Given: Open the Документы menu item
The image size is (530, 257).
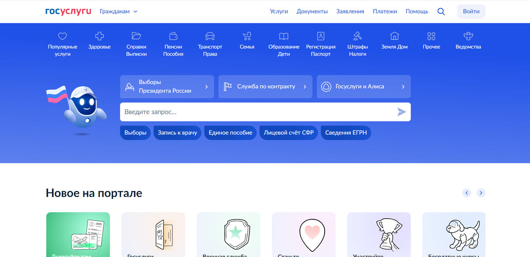Looking at the screenshot, I should point(312,11).
